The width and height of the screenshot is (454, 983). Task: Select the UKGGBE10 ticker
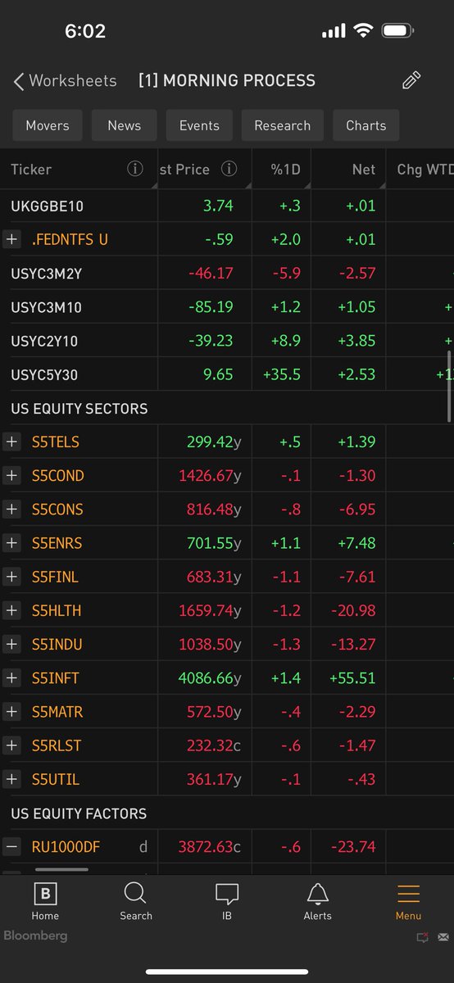[x=48, y=206]
